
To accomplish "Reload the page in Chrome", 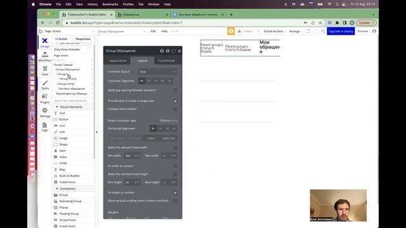I will pyautogui.click(x=58, y=23).
